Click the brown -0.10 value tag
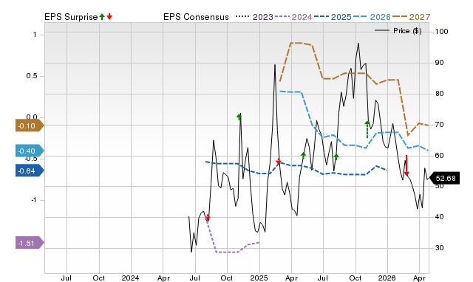This screenshot has width=473, height=282. pos(30,125)
